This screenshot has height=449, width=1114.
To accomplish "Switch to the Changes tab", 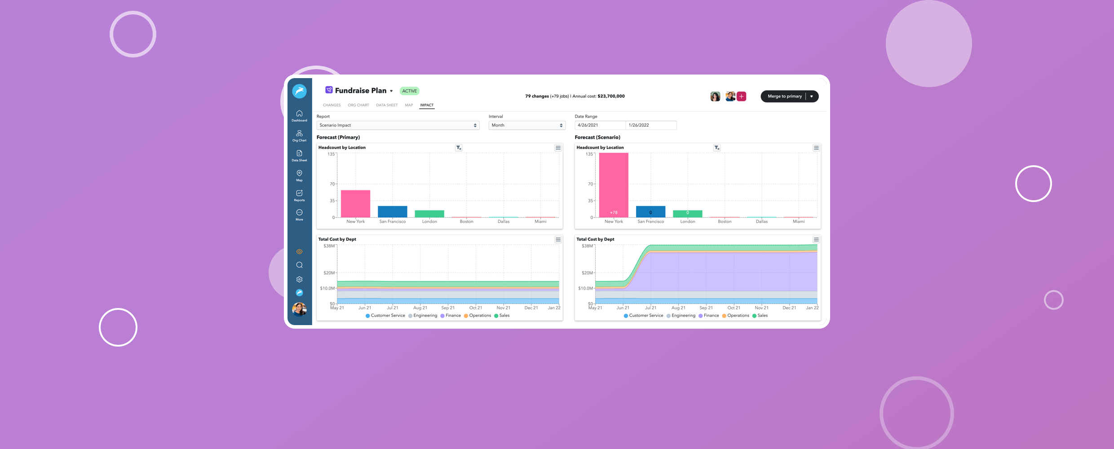I will coord(332,105).
